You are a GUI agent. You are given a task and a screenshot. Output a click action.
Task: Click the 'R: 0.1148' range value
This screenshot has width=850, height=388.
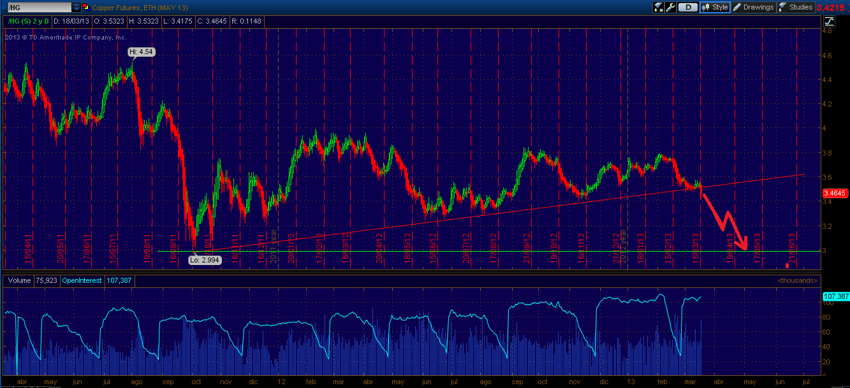[x=246, y=21]
